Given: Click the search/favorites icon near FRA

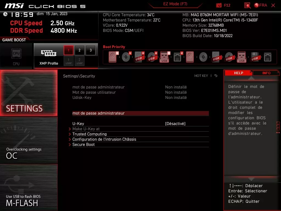Looking at the screenshot, I should pyautogui.click(x=247, y=5).
